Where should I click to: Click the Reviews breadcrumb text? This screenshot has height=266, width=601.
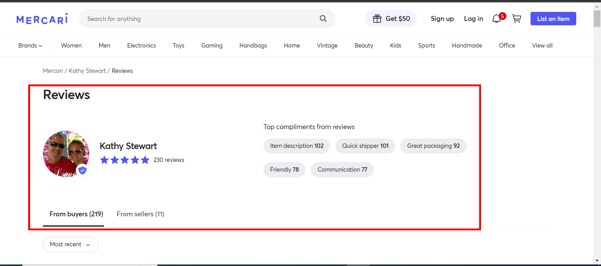pos(122,71)
